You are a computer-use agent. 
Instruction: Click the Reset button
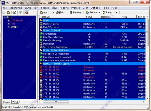(x=107, y=12)
